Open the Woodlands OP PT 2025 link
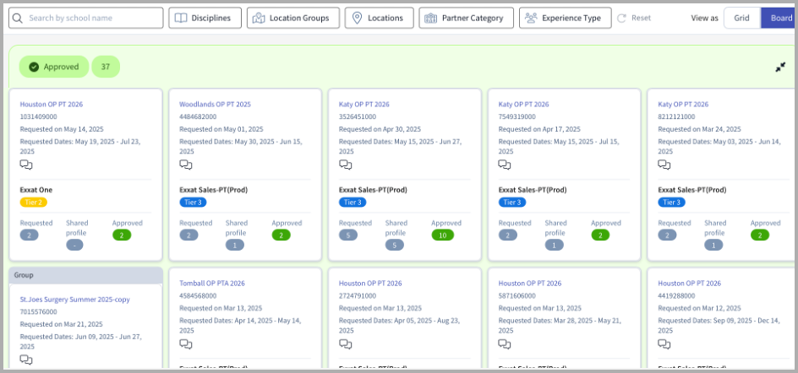The width and height of the screenshot is (798, 373). [215, 104]
